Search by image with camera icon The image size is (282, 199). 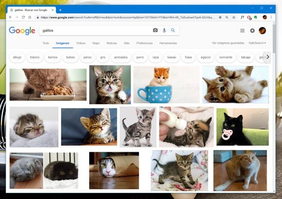click(155, 30)
